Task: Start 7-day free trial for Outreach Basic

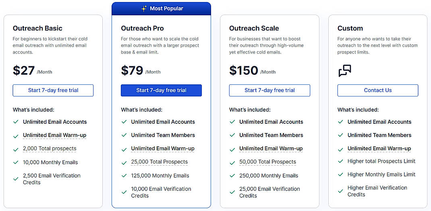Action: pos(53,90)
